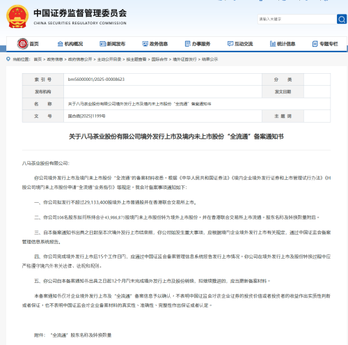Go to 按主题查看 in the breadcrumb
The width and height of the screenshot is (348, 345).
coord(136,59)
